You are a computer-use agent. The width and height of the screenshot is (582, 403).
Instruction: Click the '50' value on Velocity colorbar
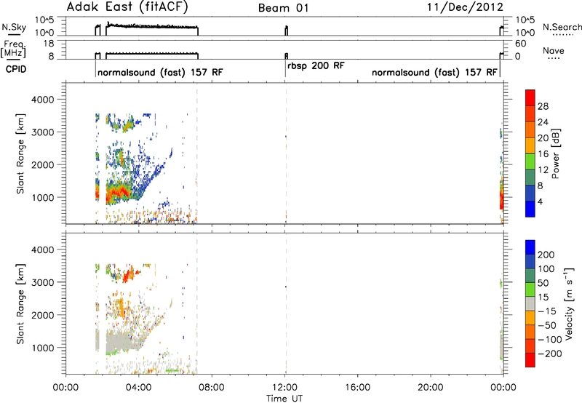coord(543,283)
